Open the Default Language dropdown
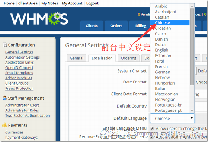208x142 pixels. pos(172,118)
